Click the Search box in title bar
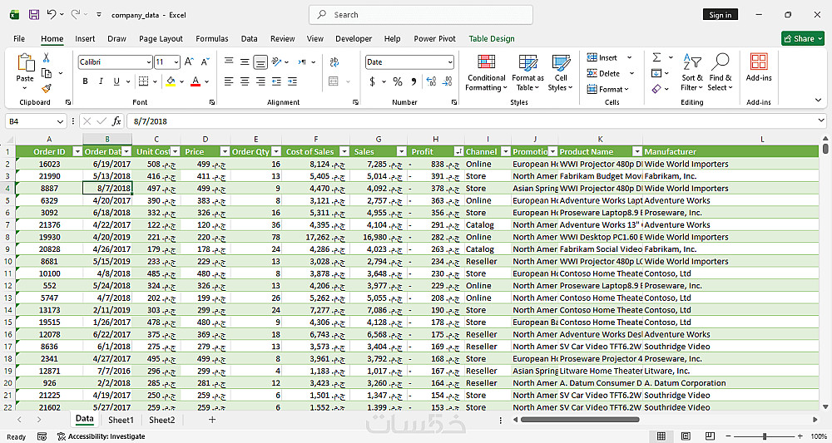This screenshot has height=443, width=832. pyautogui.click(x=421, y=15)
